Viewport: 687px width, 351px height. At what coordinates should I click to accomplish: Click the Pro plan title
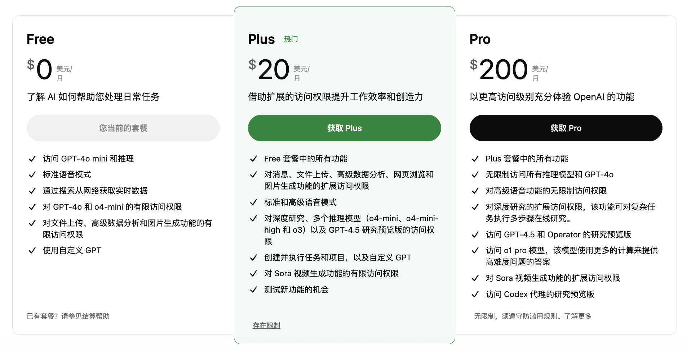click(x=480, y=39)
